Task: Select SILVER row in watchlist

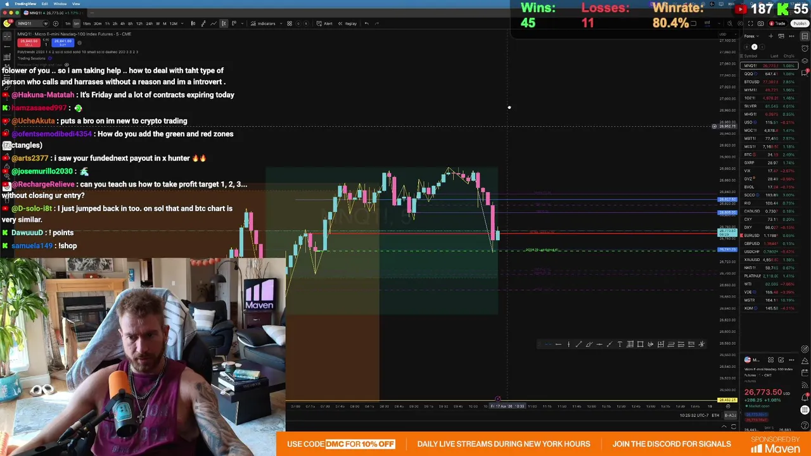Action: (x=769, y=106)
